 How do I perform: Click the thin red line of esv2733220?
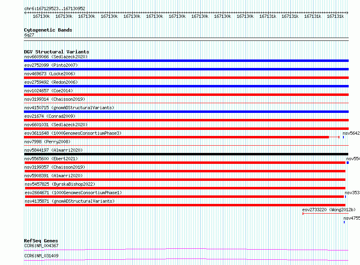(x=326, y=214)
